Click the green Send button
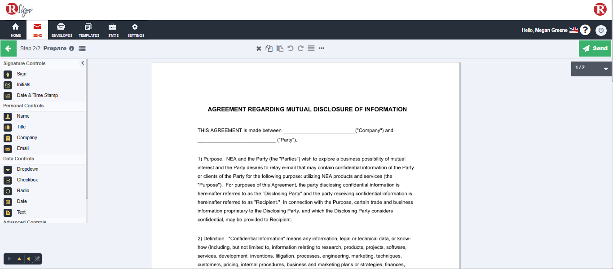Image resolution: width=613 pixels, height=269 pixels. point(595,49)
